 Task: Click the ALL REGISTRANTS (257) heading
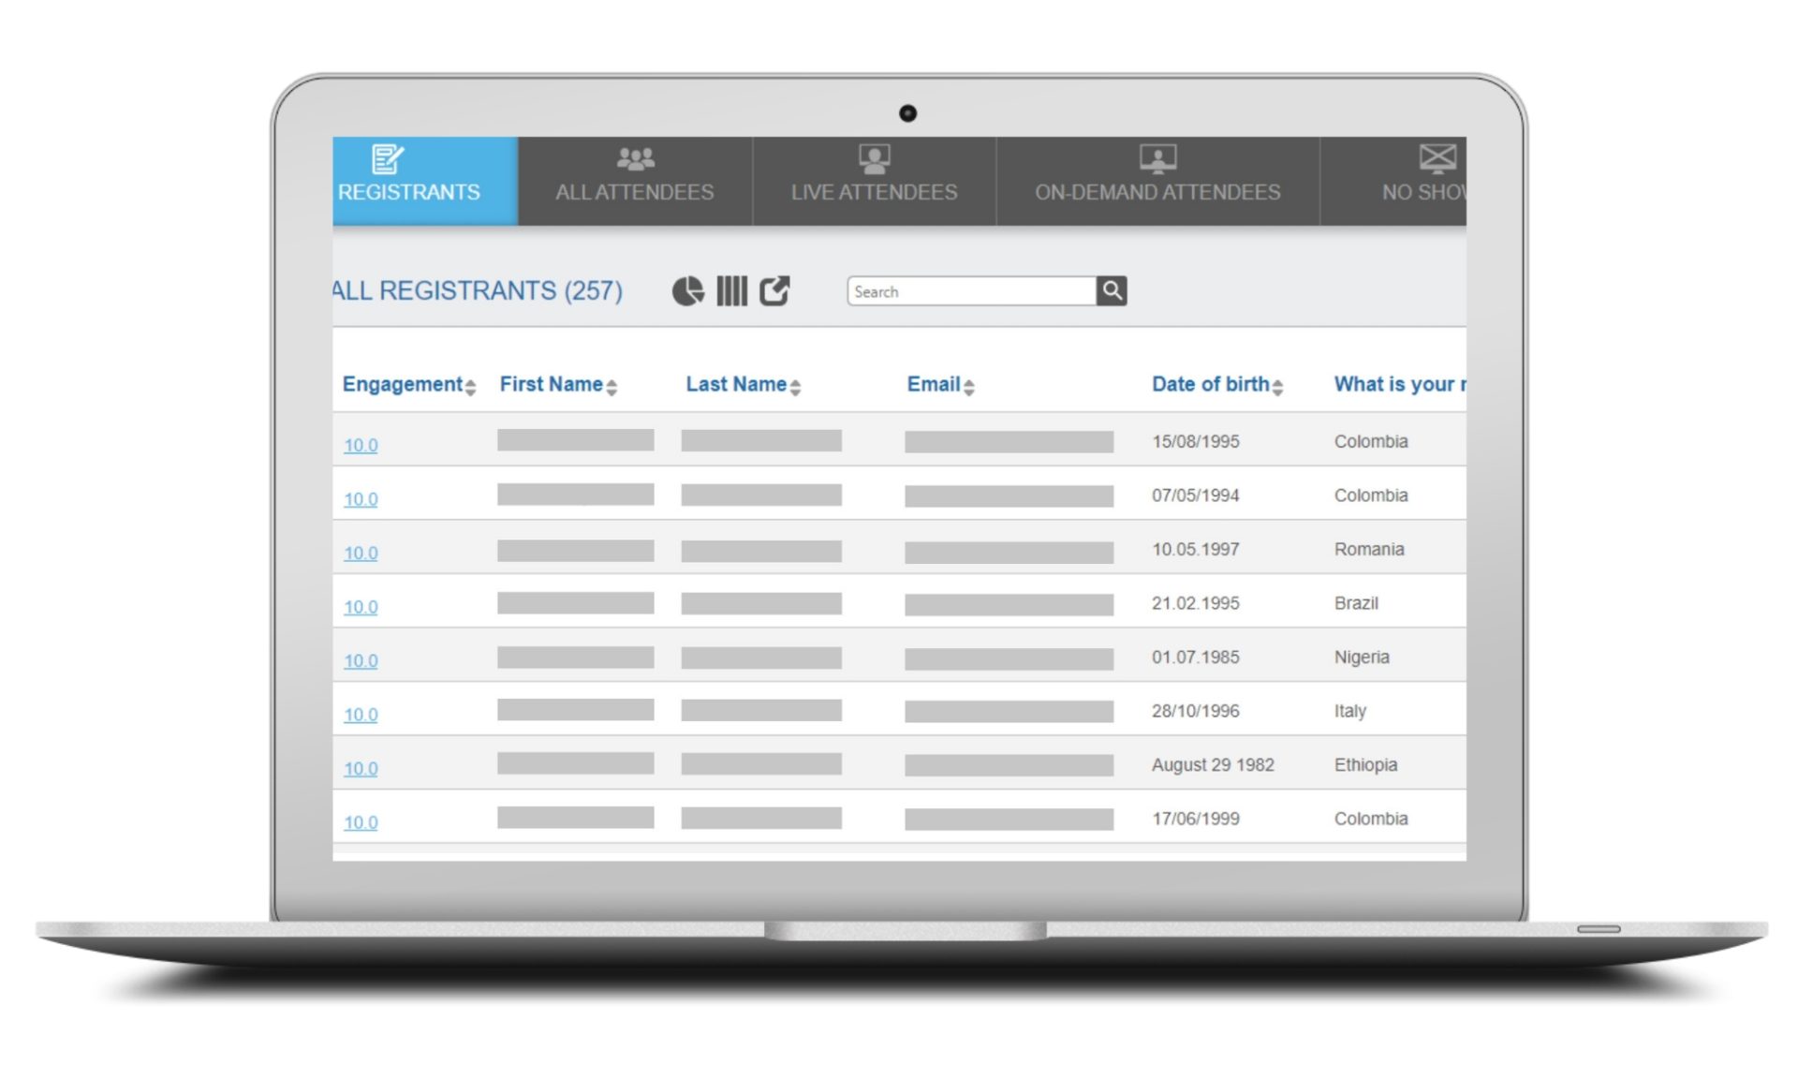pos(478,291)
